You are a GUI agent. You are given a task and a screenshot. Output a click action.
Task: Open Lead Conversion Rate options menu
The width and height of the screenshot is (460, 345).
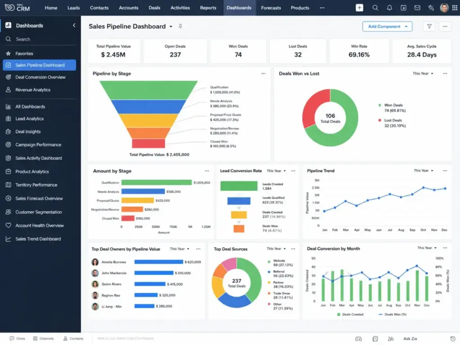click(293, 171)
